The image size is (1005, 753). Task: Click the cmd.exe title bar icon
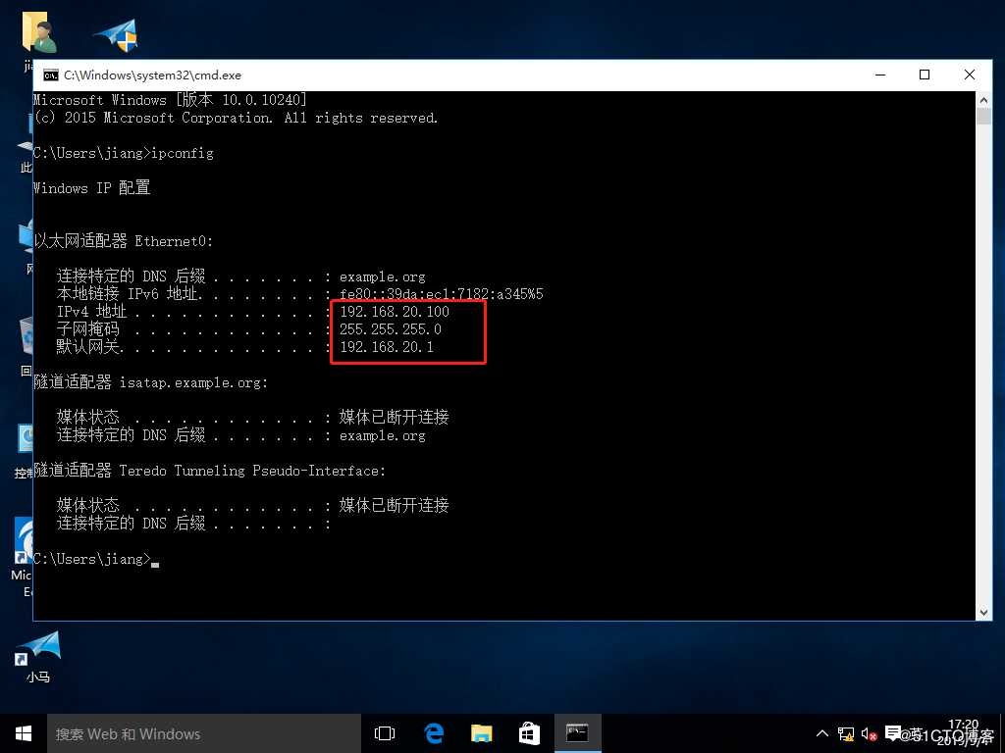51,75
